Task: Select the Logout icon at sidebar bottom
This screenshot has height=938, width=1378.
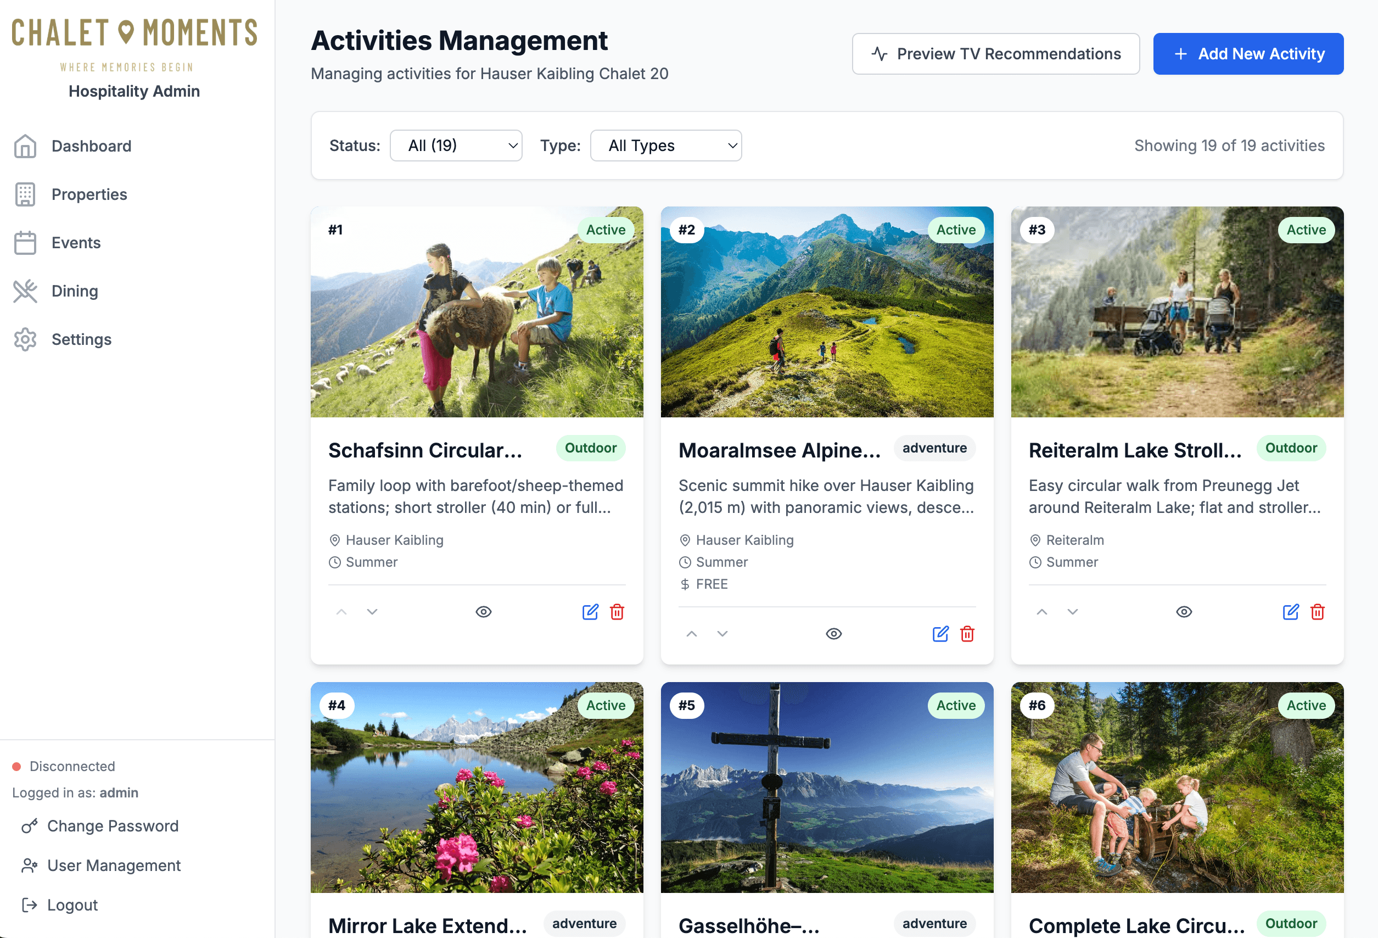Action: 28,905
